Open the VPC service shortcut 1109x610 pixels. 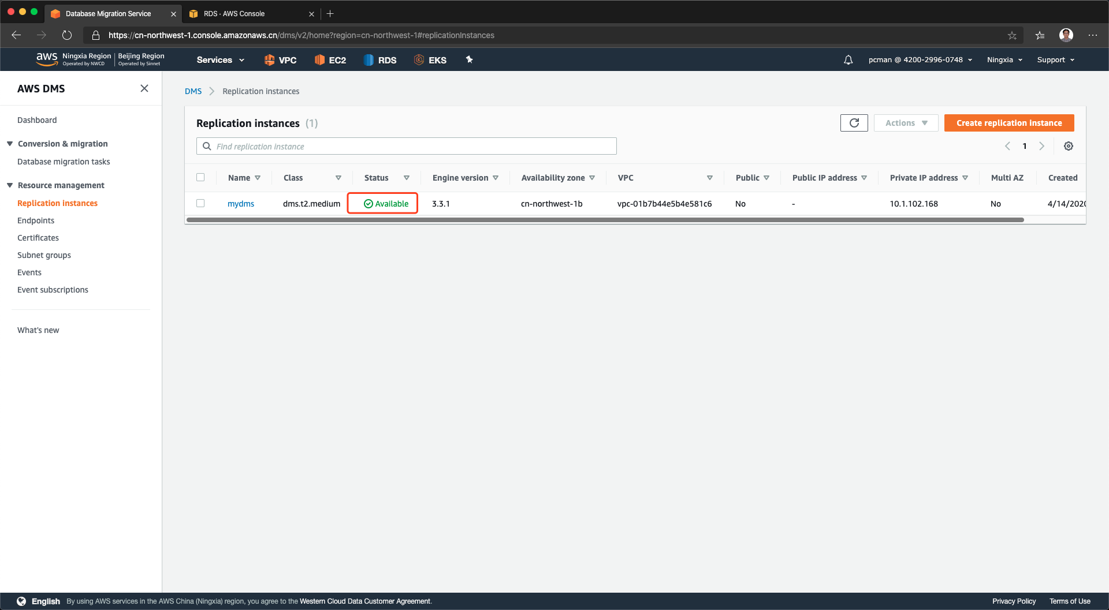(x=280, y=60)
